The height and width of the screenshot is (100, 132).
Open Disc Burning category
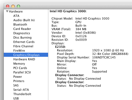[23, 37]
